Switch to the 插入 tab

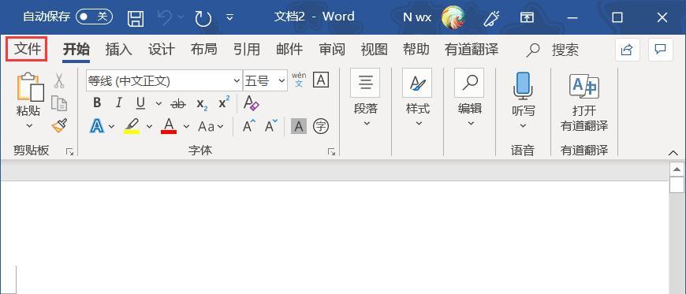[118, 49]
